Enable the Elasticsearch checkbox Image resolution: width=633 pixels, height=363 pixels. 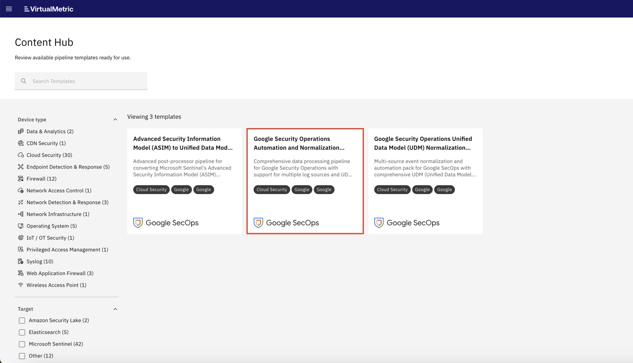[x=22, y=332]
